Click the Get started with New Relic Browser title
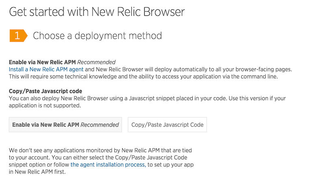Viewport: 325px width, 183px height. point(97,12)
